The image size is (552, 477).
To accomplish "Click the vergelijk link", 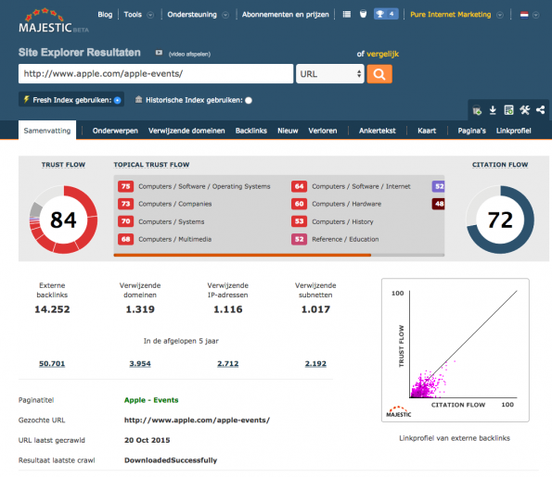I will click(x=382, y=54).
